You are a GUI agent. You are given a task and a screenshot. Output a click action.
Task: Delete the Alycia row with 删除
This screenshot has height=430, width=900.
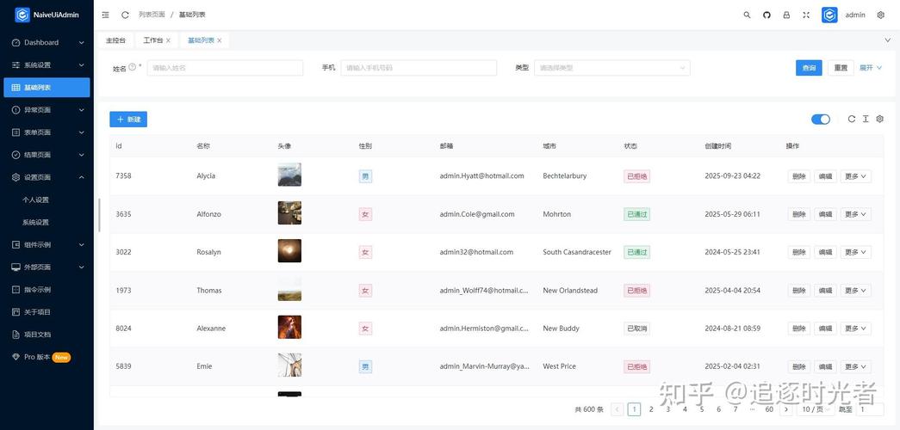click(799, 176)
